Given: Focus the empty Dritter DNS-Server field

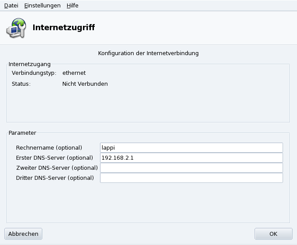Looking at the screenshot, I should click(x=191, y=178).
